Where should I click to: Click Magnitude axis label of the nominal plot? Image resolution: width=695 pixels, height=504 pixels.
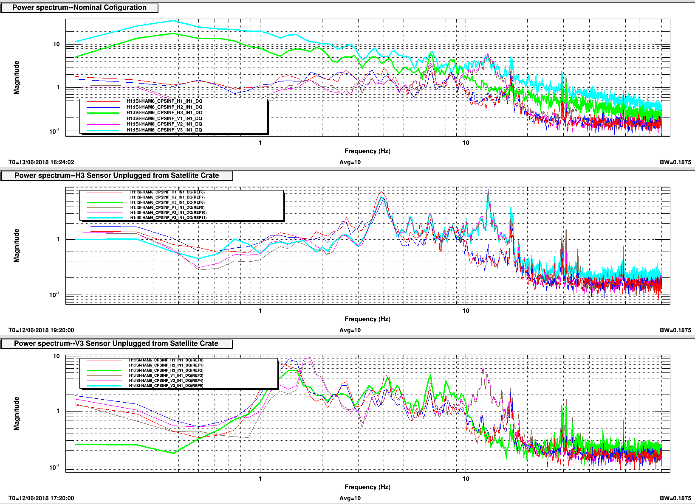point(17,77)
